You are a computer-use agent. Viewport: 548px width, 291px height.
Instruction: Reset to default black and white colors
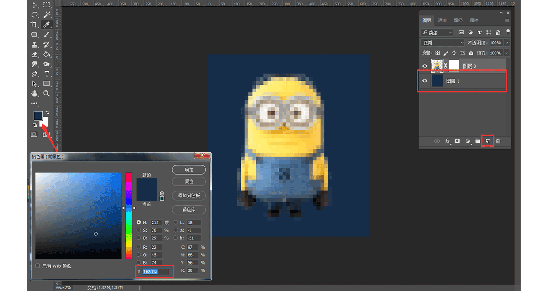(x=35, y=125)
